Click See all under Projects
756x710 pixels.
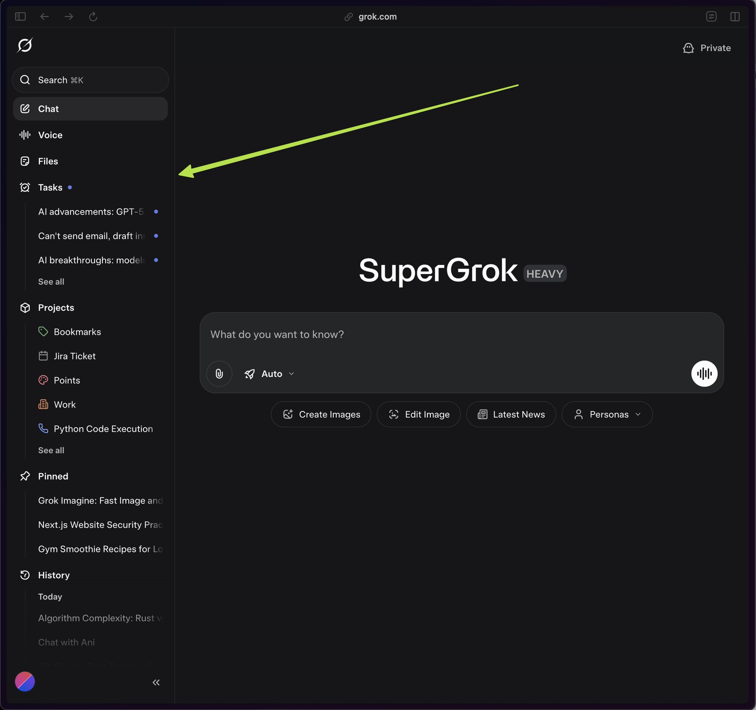(x=51, y=450)
